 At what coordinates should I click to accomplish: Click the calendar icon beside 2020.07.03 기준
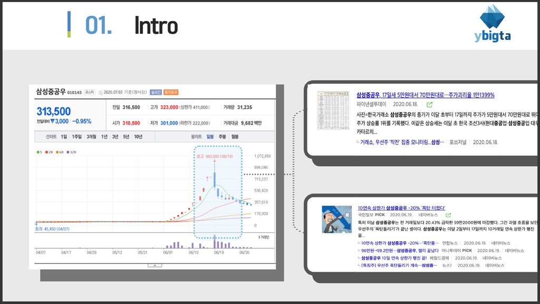click(x=101, y=92)
